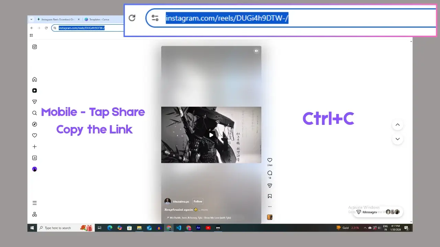
Task: Open File Explorer from the taskbar
Action: coord(139,228)
